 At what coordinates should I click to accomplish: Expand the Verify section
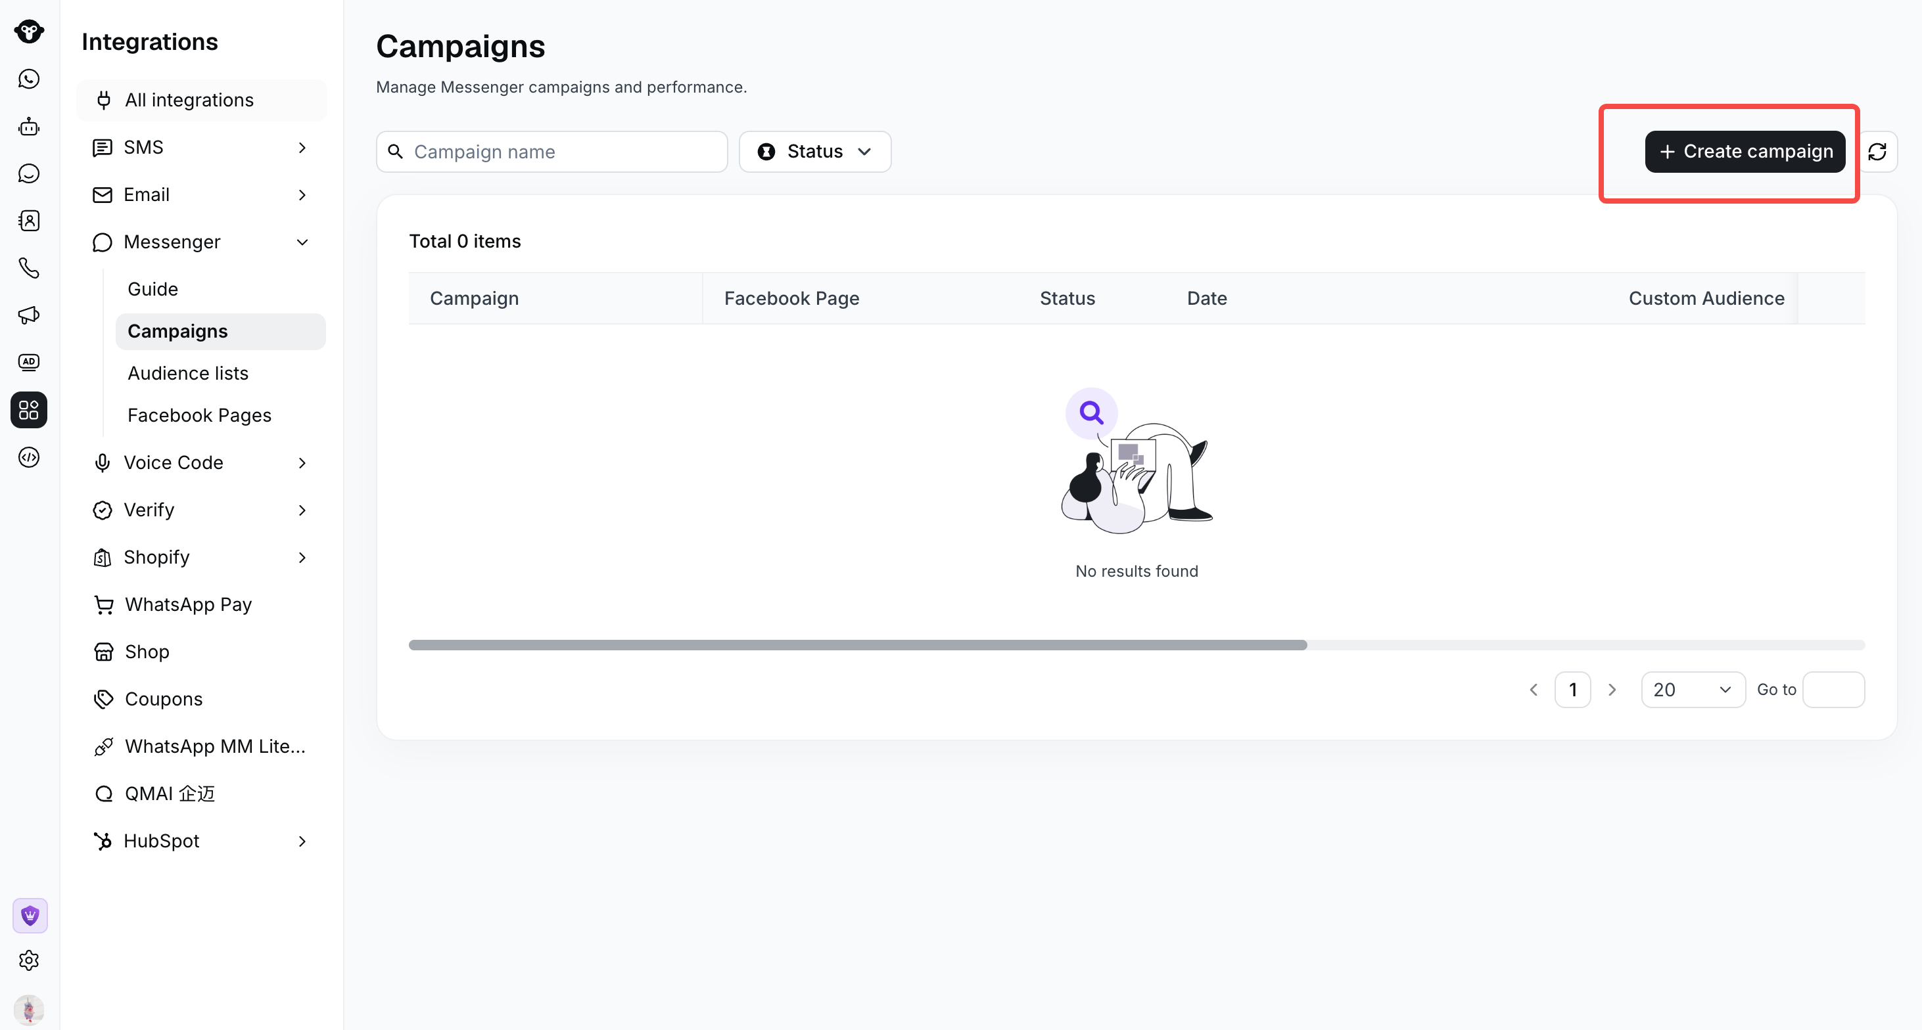(201, 510)
